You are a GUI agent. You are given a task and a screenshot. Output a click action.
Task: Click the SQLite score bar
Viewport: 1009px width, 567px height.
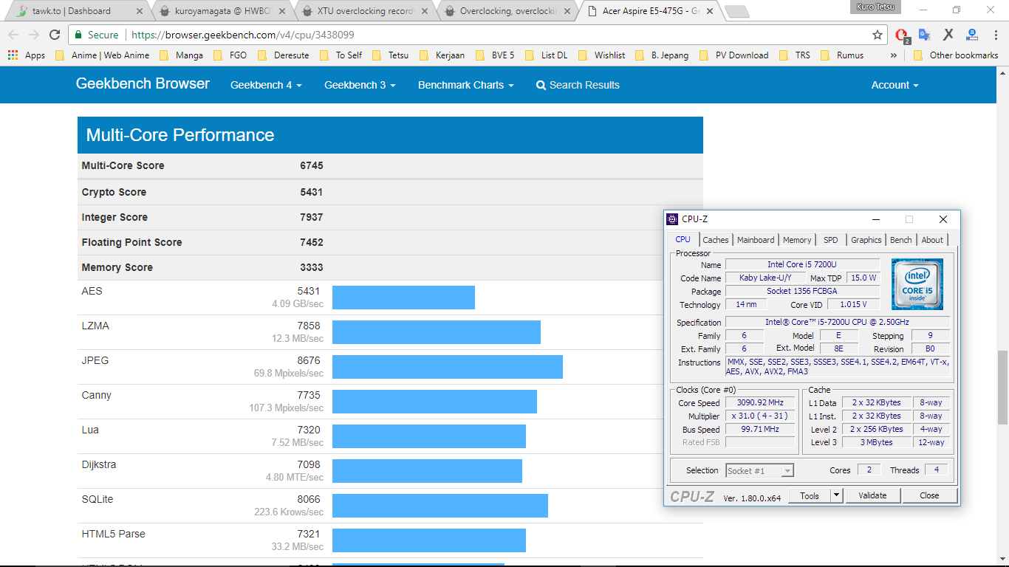tap(440, 506)
